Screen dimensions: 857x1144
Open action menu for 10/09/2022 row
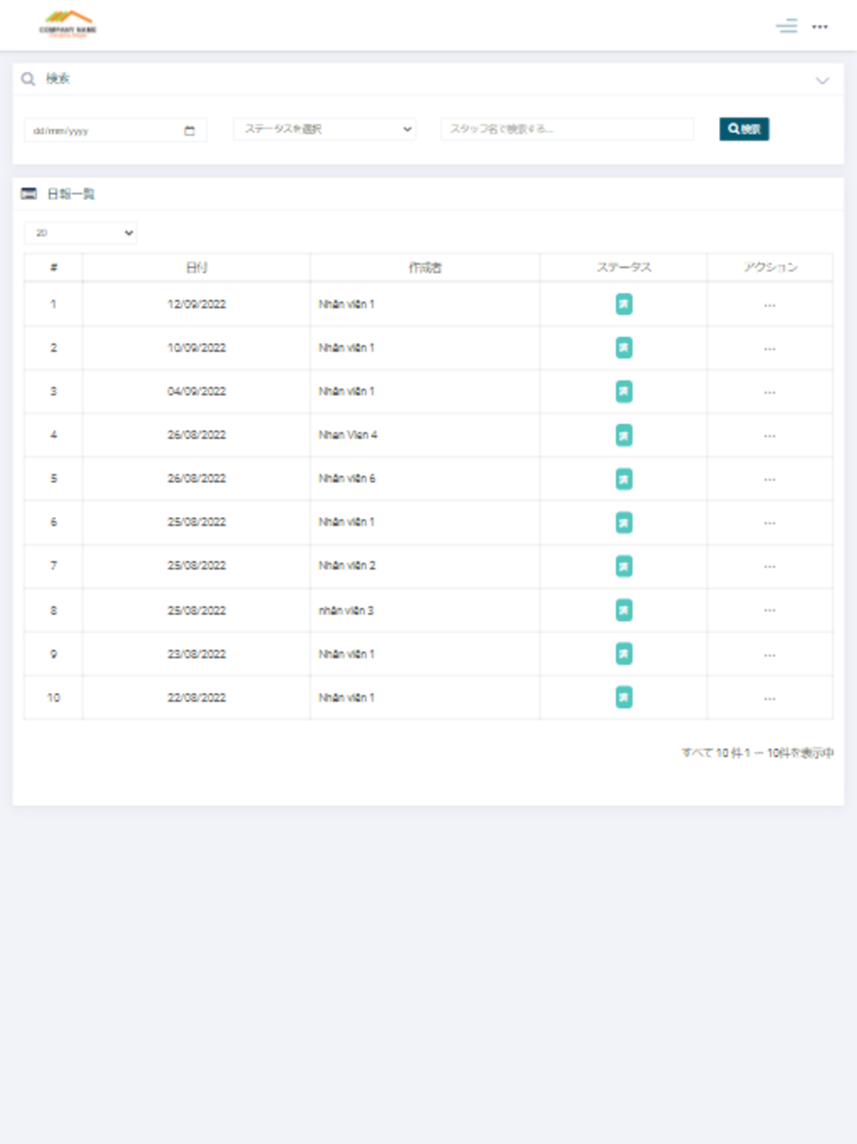pyautogui.click(x=770, y=349)
